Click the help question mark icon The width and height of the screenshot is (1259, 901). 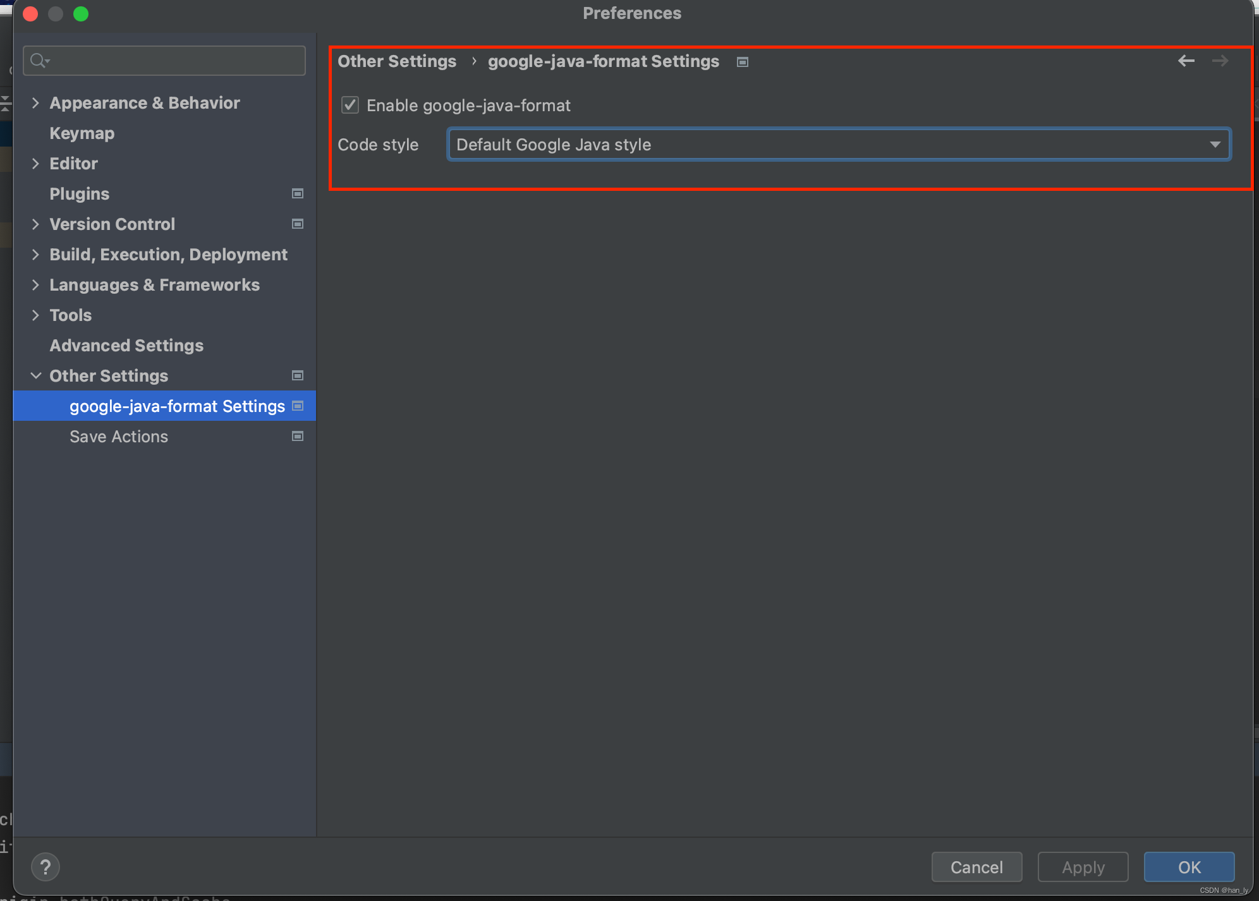(x=46, y=867)
